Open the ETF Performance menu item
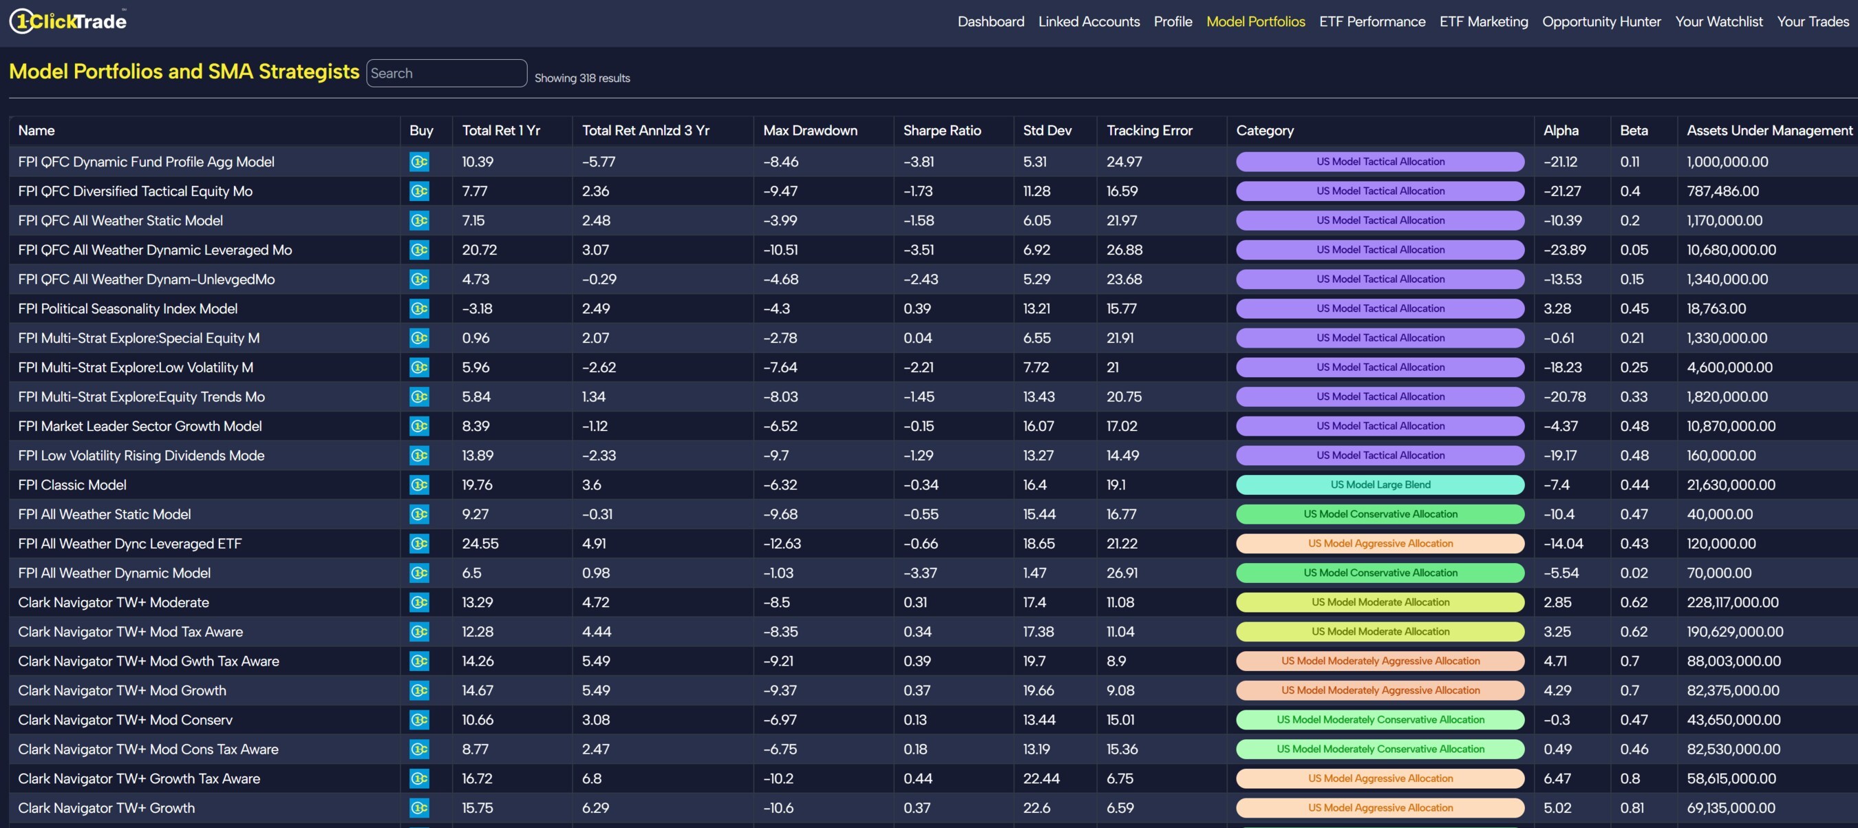This screenshot has width=1858, height=828. coord(1372,21)
